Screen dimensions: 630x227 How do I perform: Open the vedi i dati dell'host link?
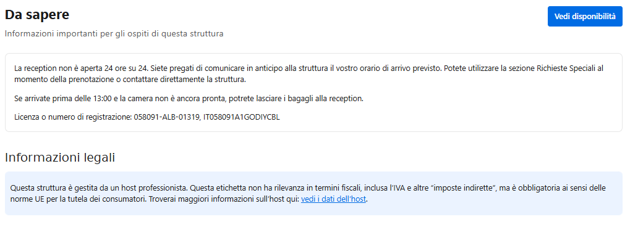click(x=333, y=199)
